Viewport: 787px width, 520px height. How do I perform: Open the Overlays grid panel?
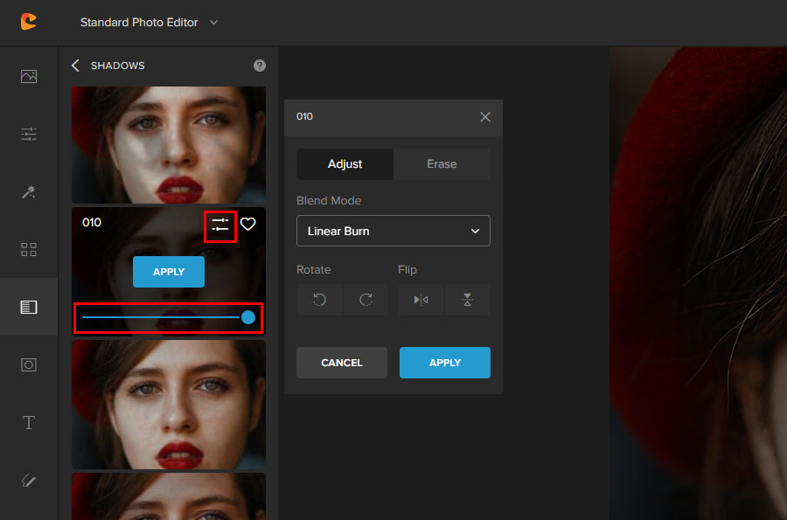pos(29,249)
